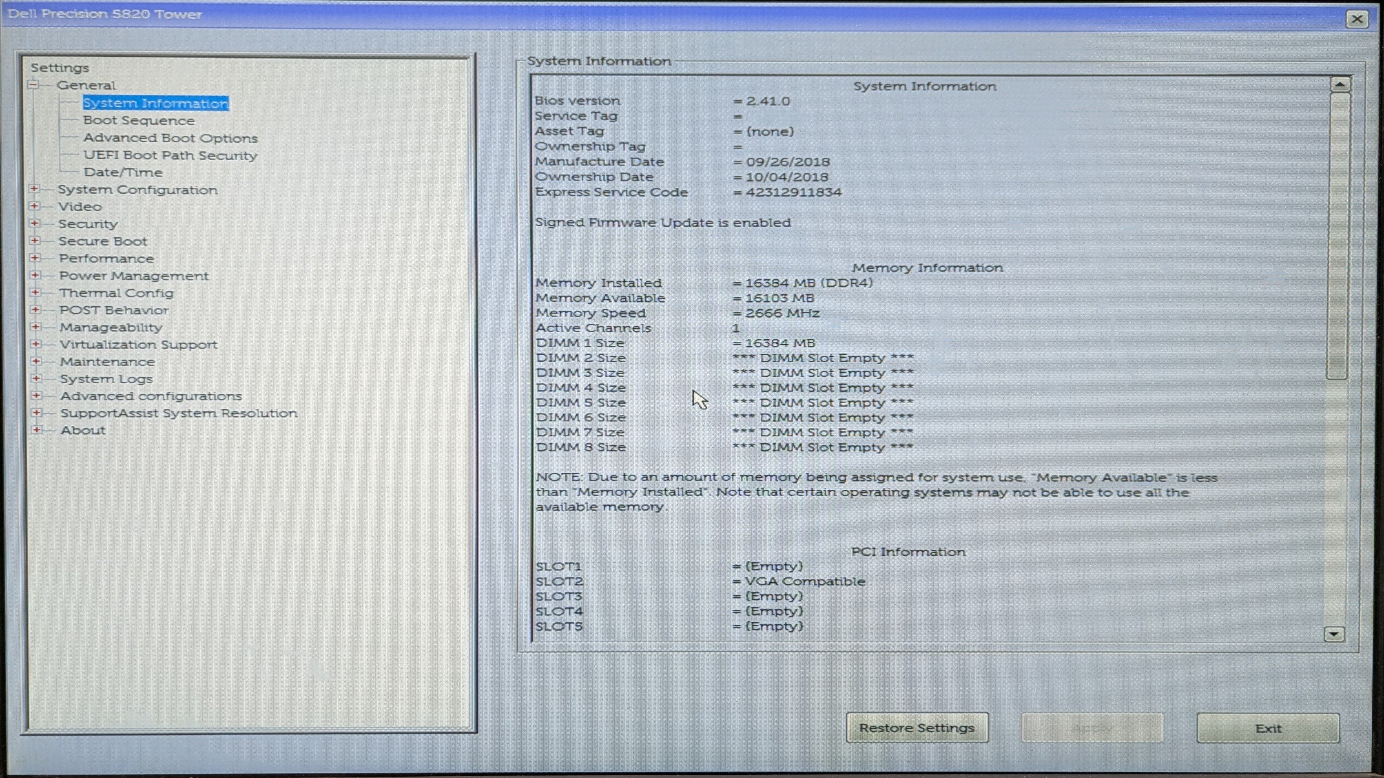Open the Boot Sequence settings
This screenshot has width=1384, height=778.
139,120
